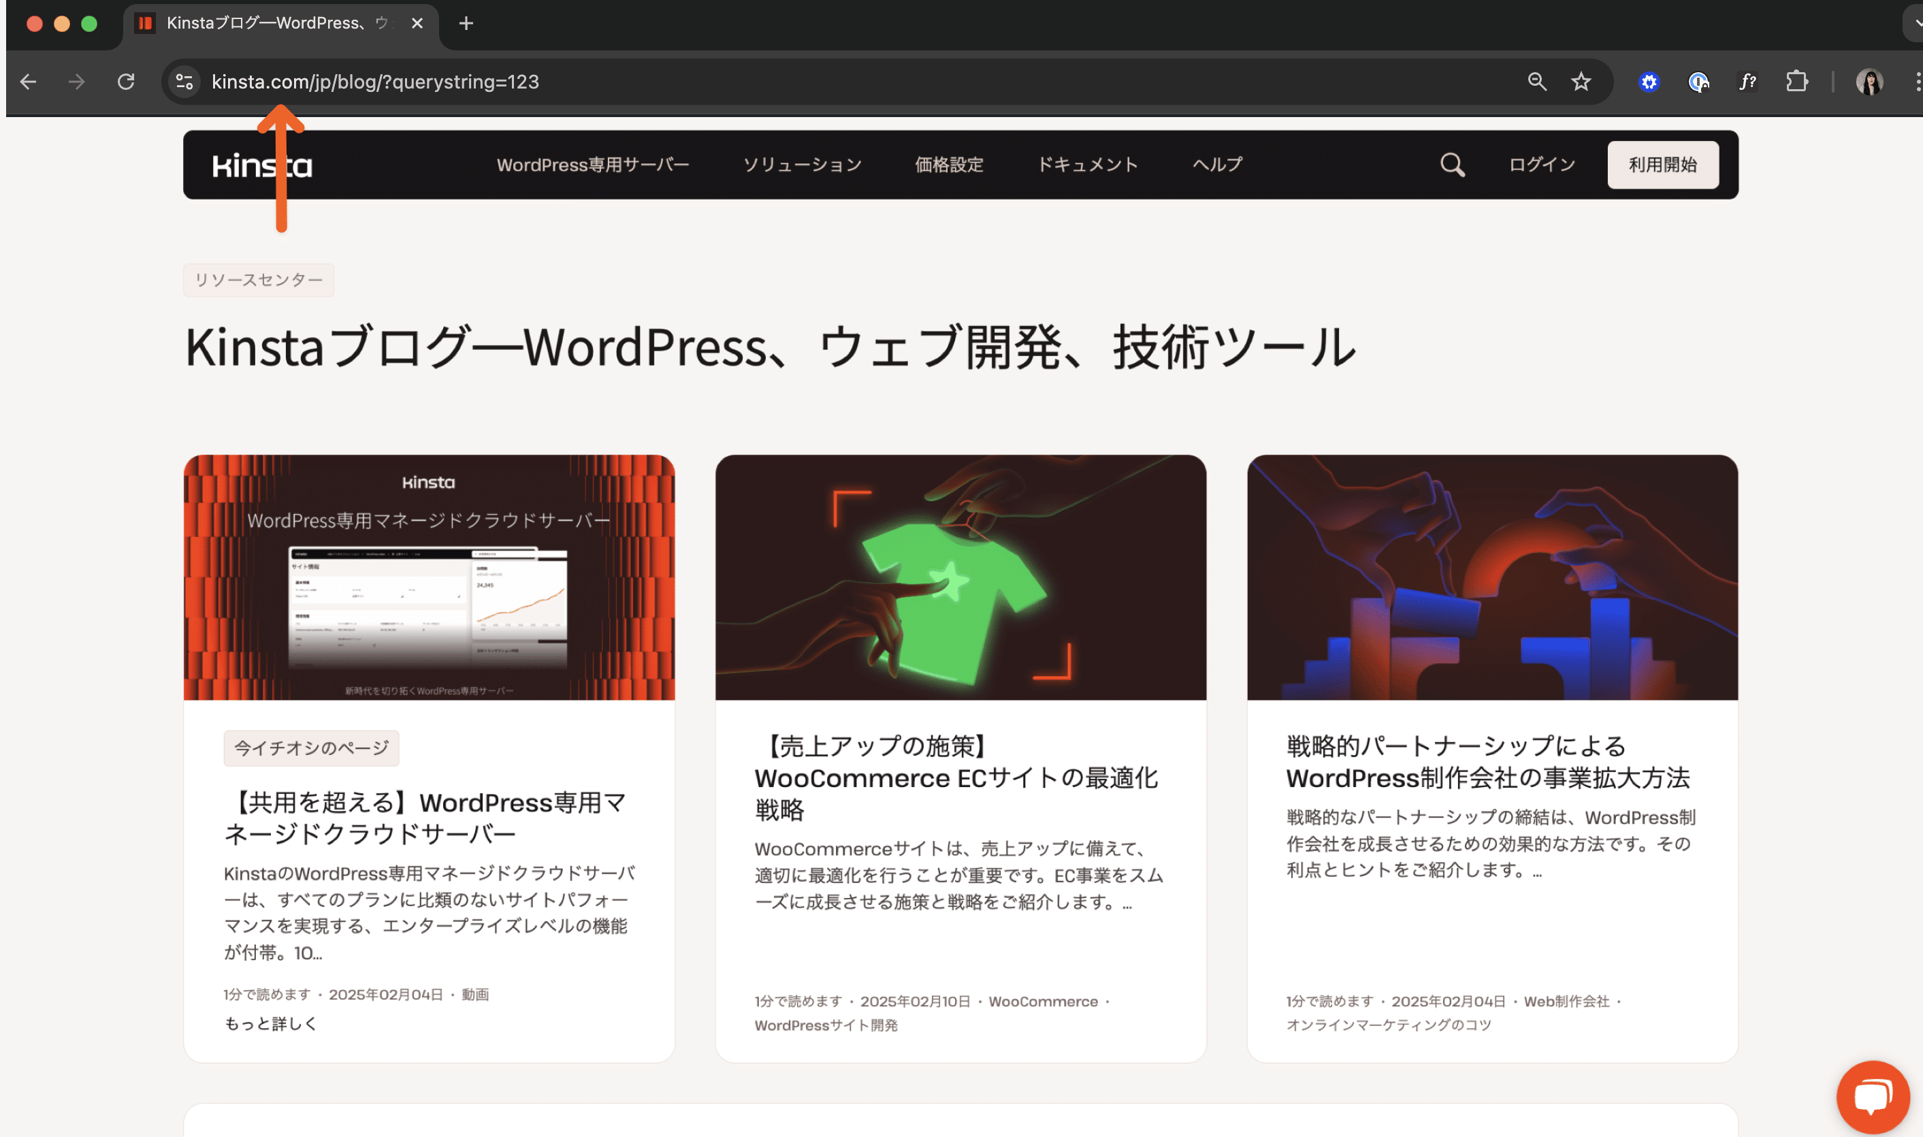
Task: Click the 今イチオシのページ badge
Action: 311,748
